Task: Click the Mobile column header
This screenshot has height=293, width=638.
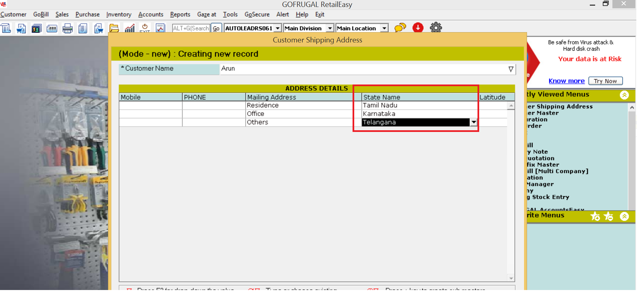Action: [x=151, y=97]
